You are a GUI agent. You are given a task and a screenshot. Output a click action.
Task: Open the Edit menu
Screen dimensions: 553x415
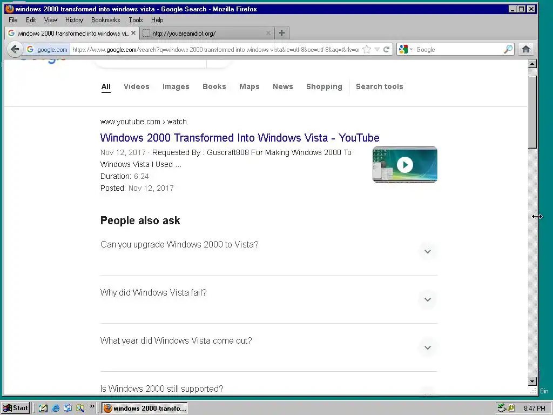click(31, 20)
